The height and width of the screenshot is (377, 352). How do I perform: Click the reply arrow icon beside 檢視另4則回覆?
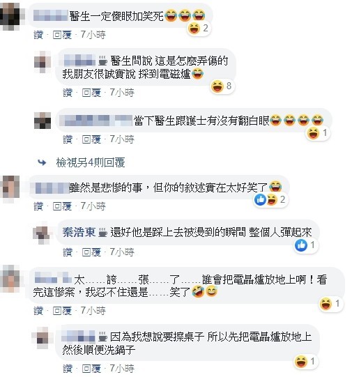coord(42,163)
